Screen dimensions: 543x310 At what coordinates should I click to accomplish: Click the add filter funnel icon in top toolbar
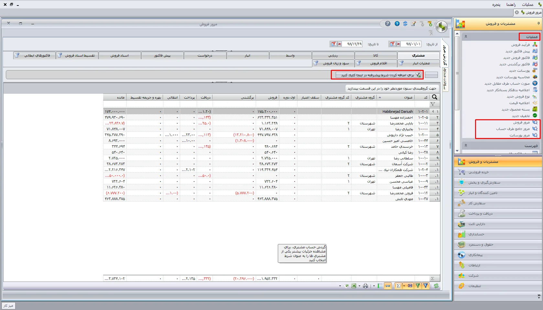point(429,24)
